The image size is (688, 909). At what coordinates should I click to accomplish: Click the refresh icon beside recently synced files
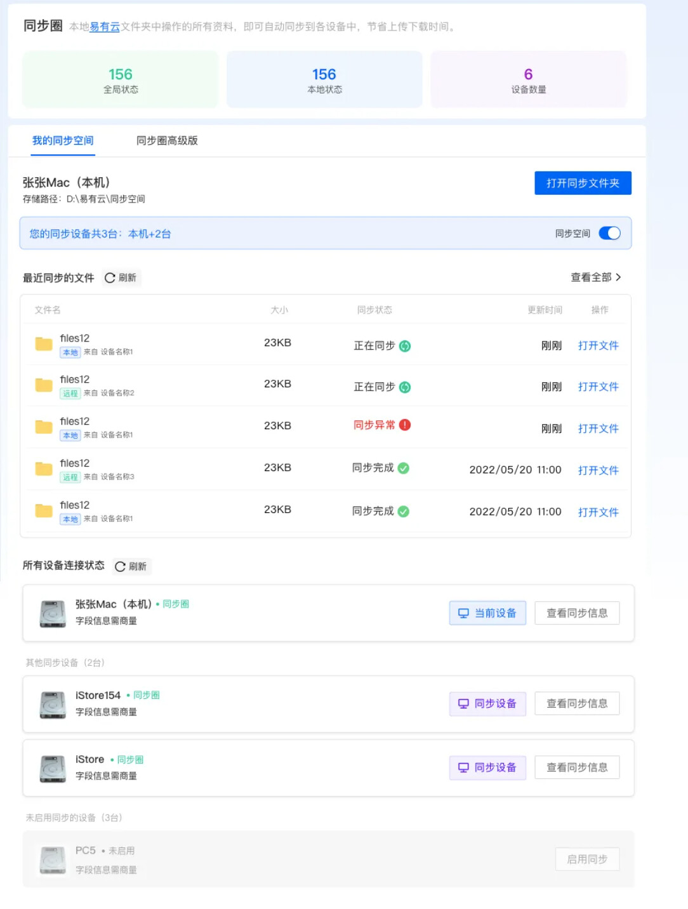[110, 278]
